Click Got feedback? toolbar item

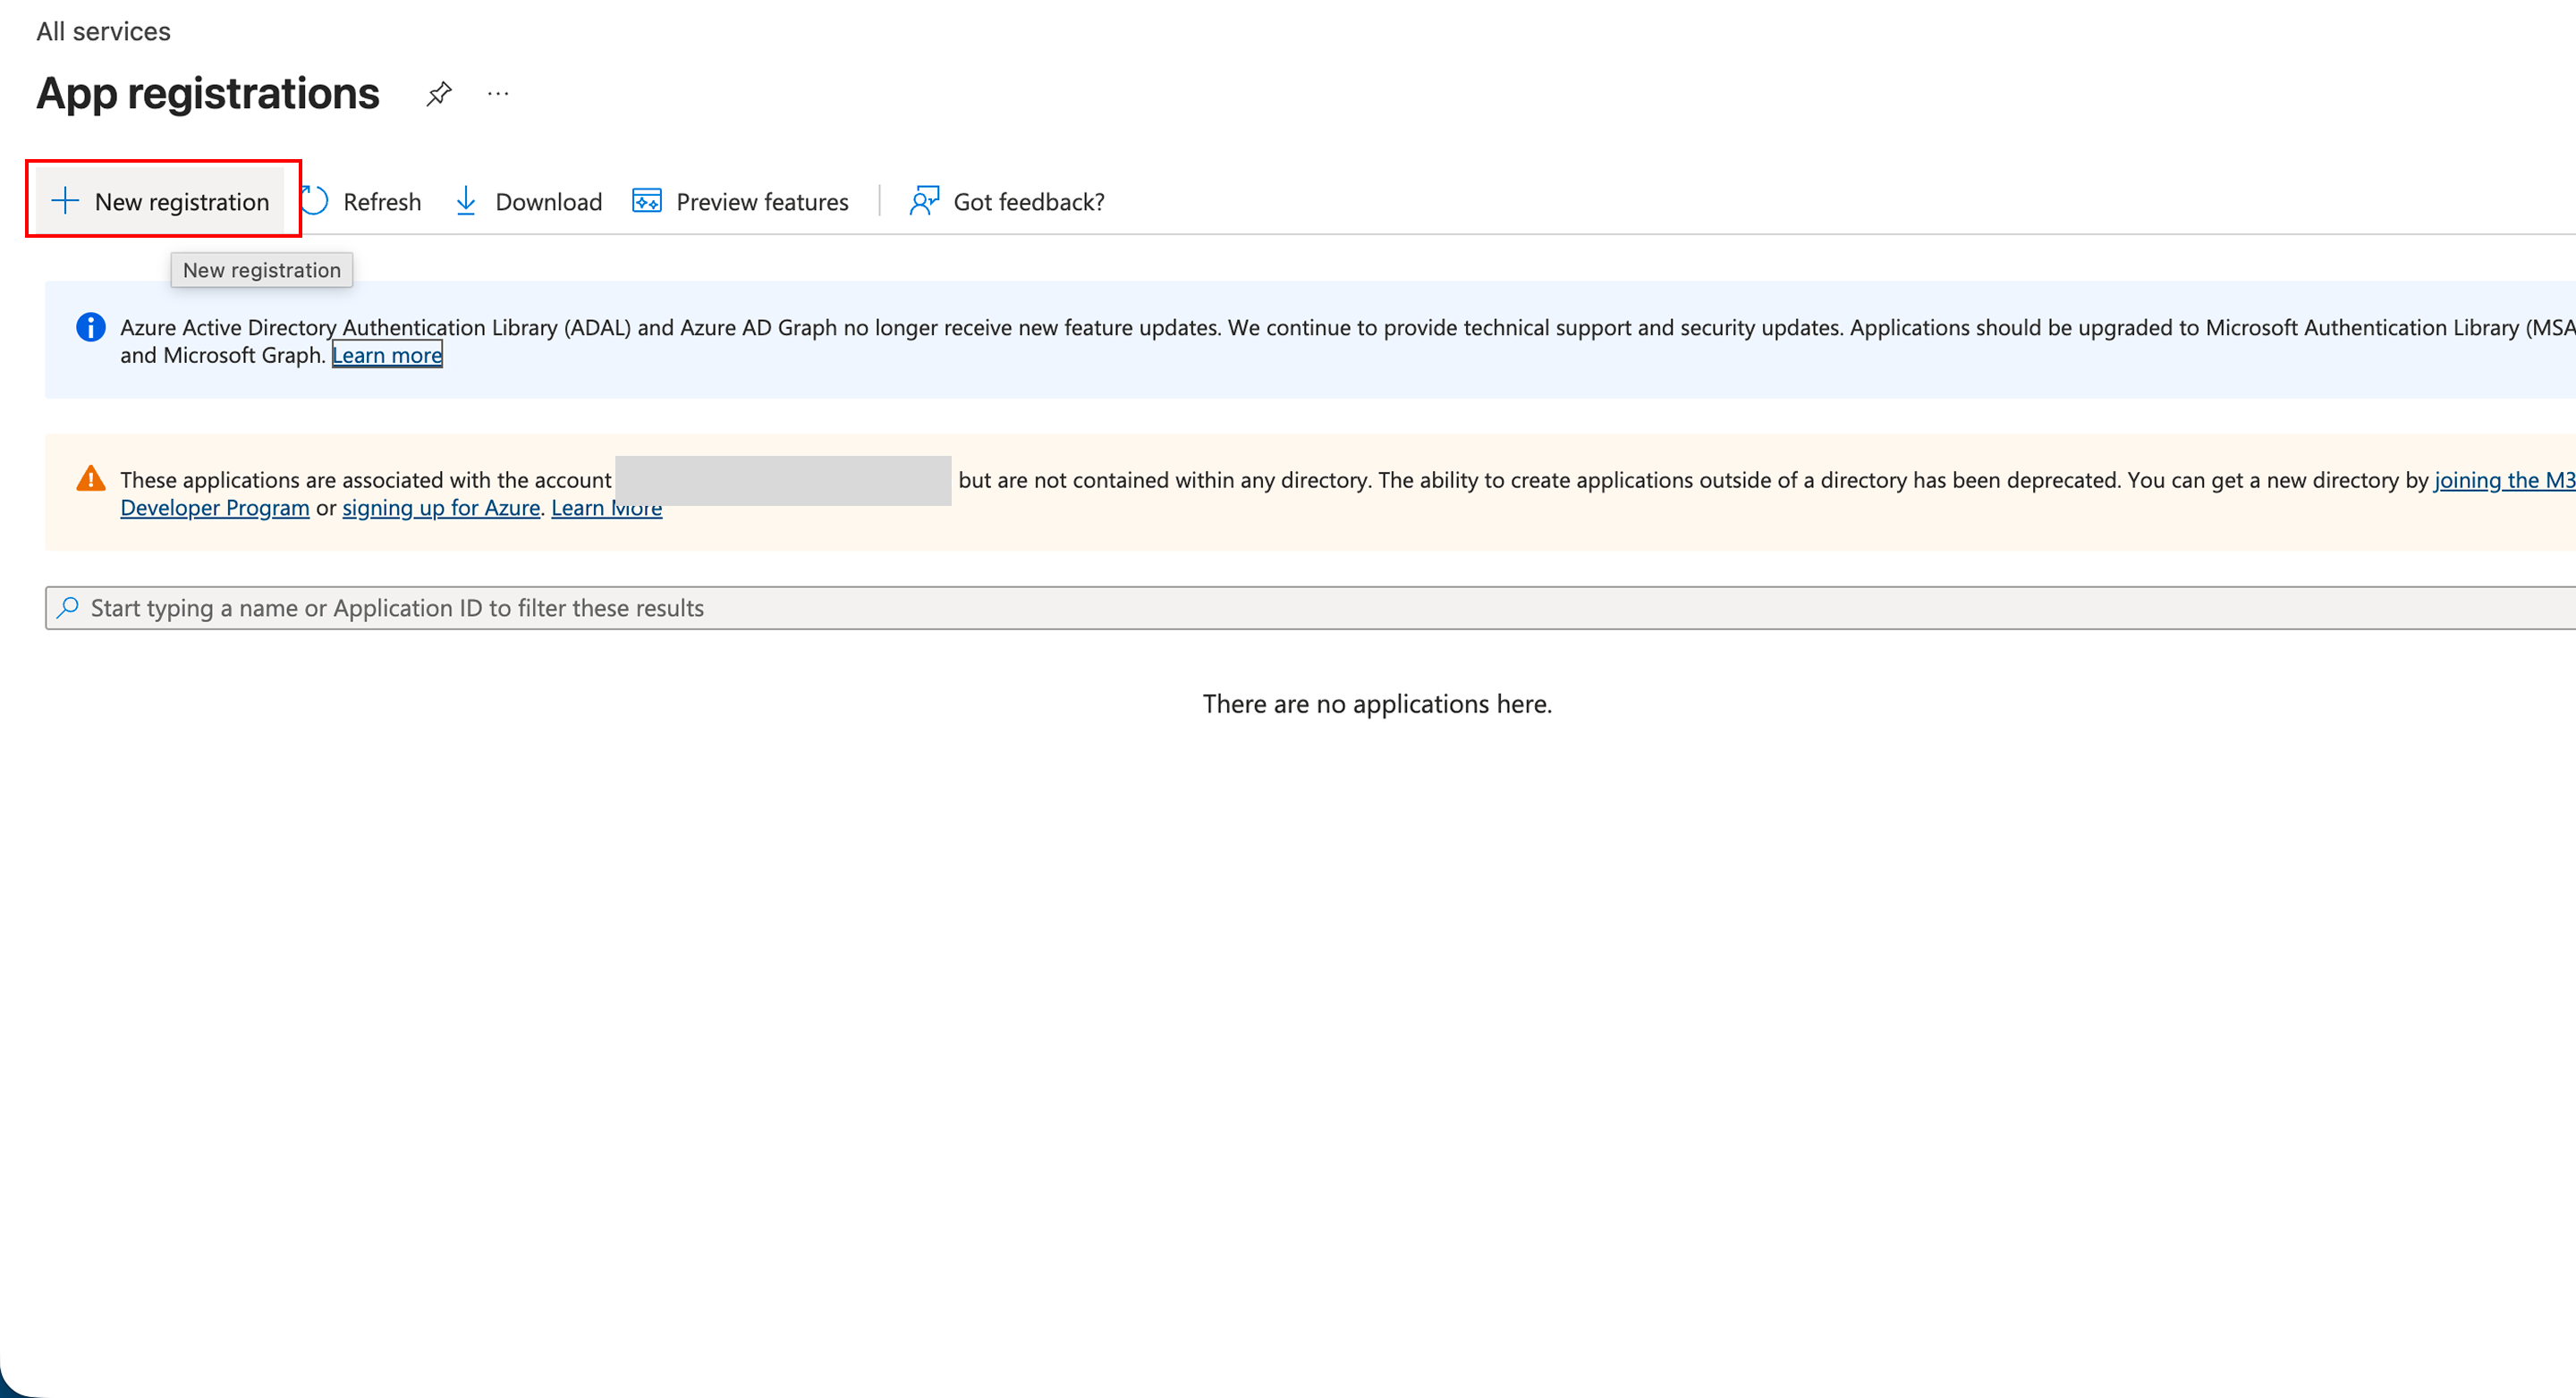(1028, 202)
